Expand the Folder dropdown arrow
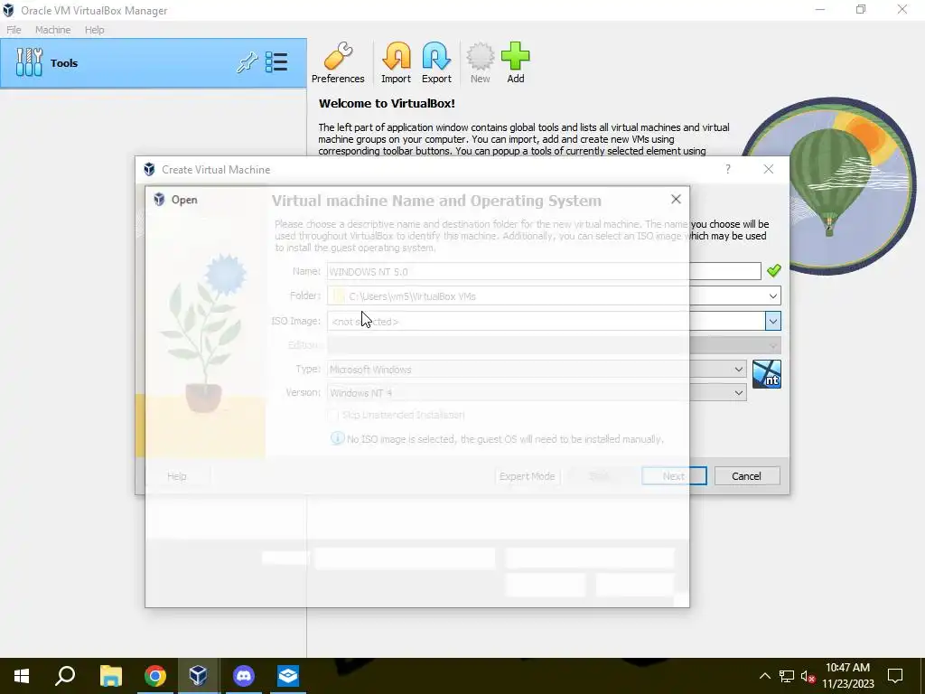The image size is (925, 694). [773, 295]
